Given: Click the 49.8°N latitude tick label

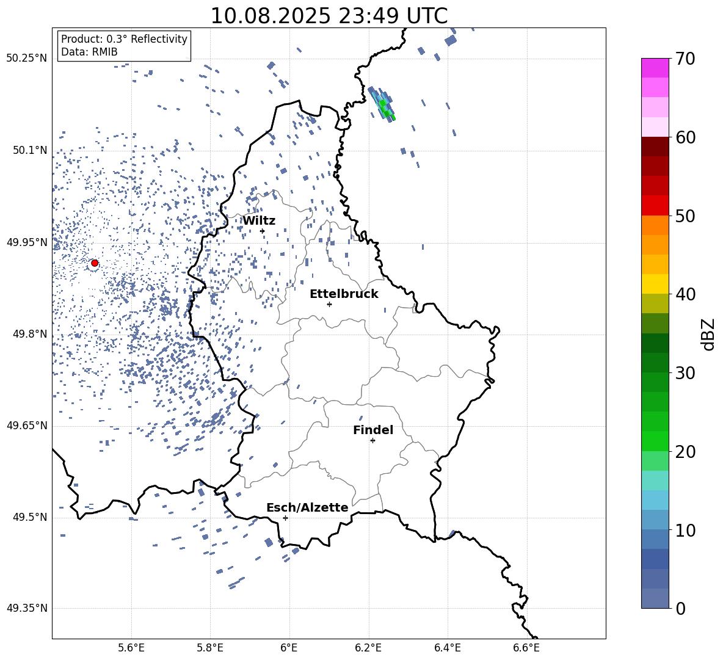Looking at the screenshot, I should [30, 334].
